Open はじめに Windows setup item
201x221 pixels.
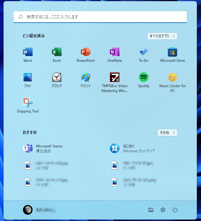[x=132, y=148]
